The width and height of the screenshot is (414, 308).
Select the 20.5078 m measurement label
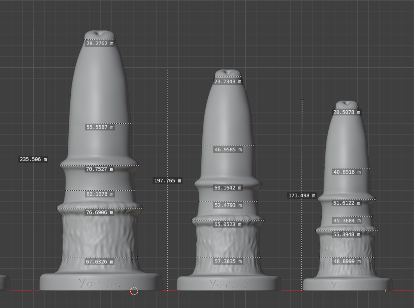pyautogui.click(x=347, y=112)
